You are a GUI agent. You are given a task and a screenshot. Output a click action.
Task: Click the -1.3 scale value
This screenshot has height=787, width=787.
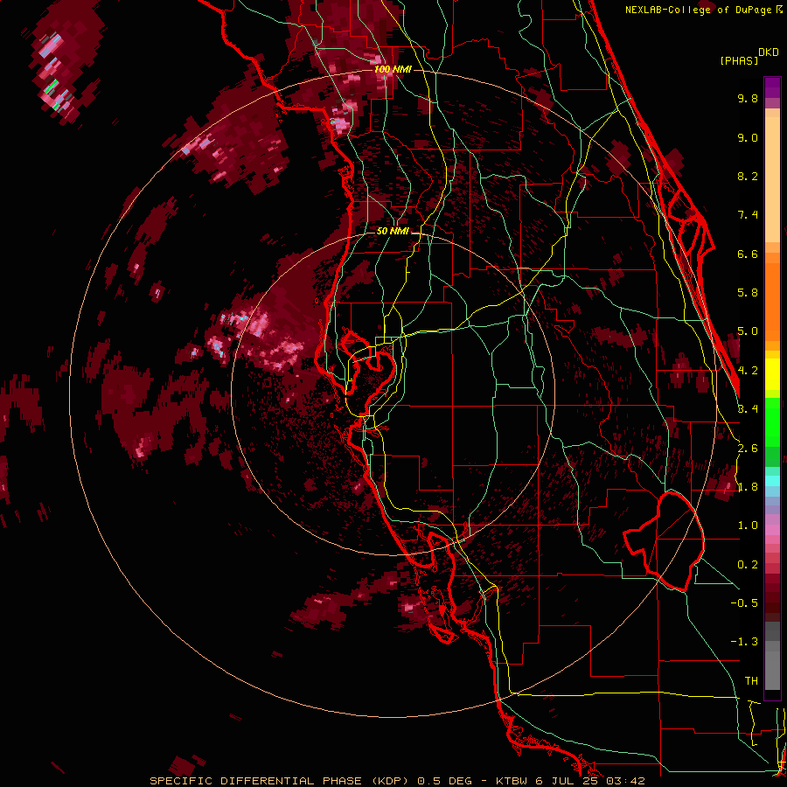click(744, 642)
